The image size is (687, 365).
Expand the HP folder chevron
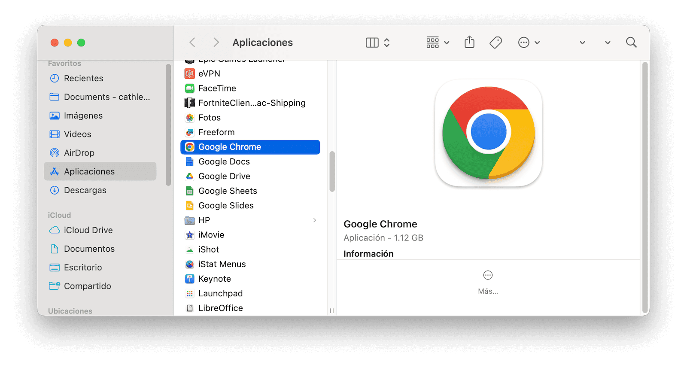(x=315, y=220)
